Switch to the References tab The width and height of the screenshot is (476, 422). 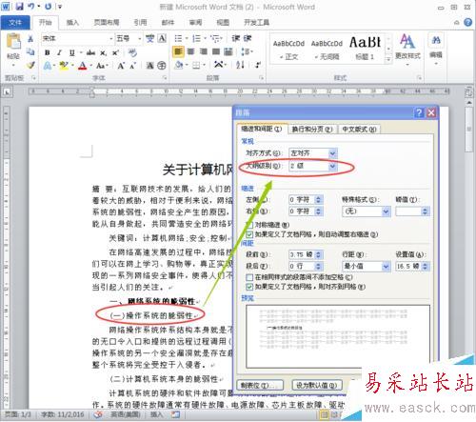click(x=140, y=22)
